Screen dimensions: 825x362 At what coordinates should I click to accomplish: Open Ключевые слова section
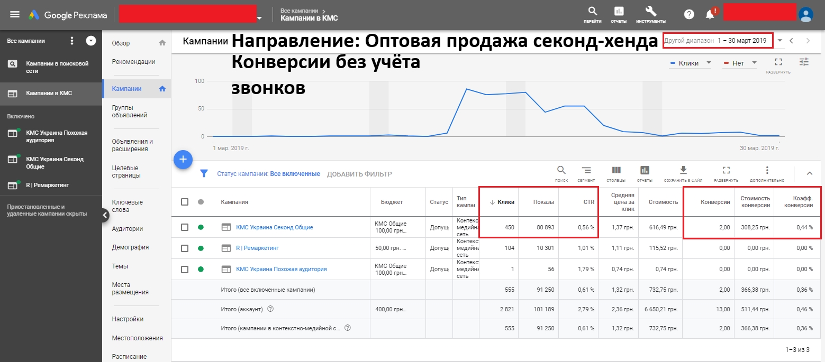pyautogui.click(x=128, y=206)
